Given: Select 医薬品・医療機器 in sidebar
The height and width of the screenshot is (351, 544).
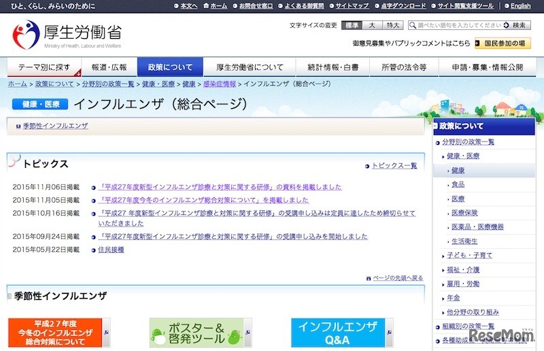Looking at the screenshot, I should coord(477,227).
